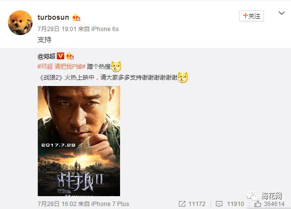Click the 7月28日 19:01 timestamp
The width and height of the screenshot is (291, 209).
point(57,29)
